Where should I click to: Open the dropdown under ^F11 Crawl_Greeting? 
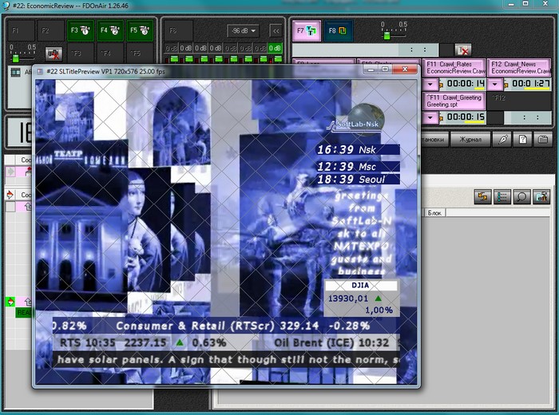pos(430,117)
